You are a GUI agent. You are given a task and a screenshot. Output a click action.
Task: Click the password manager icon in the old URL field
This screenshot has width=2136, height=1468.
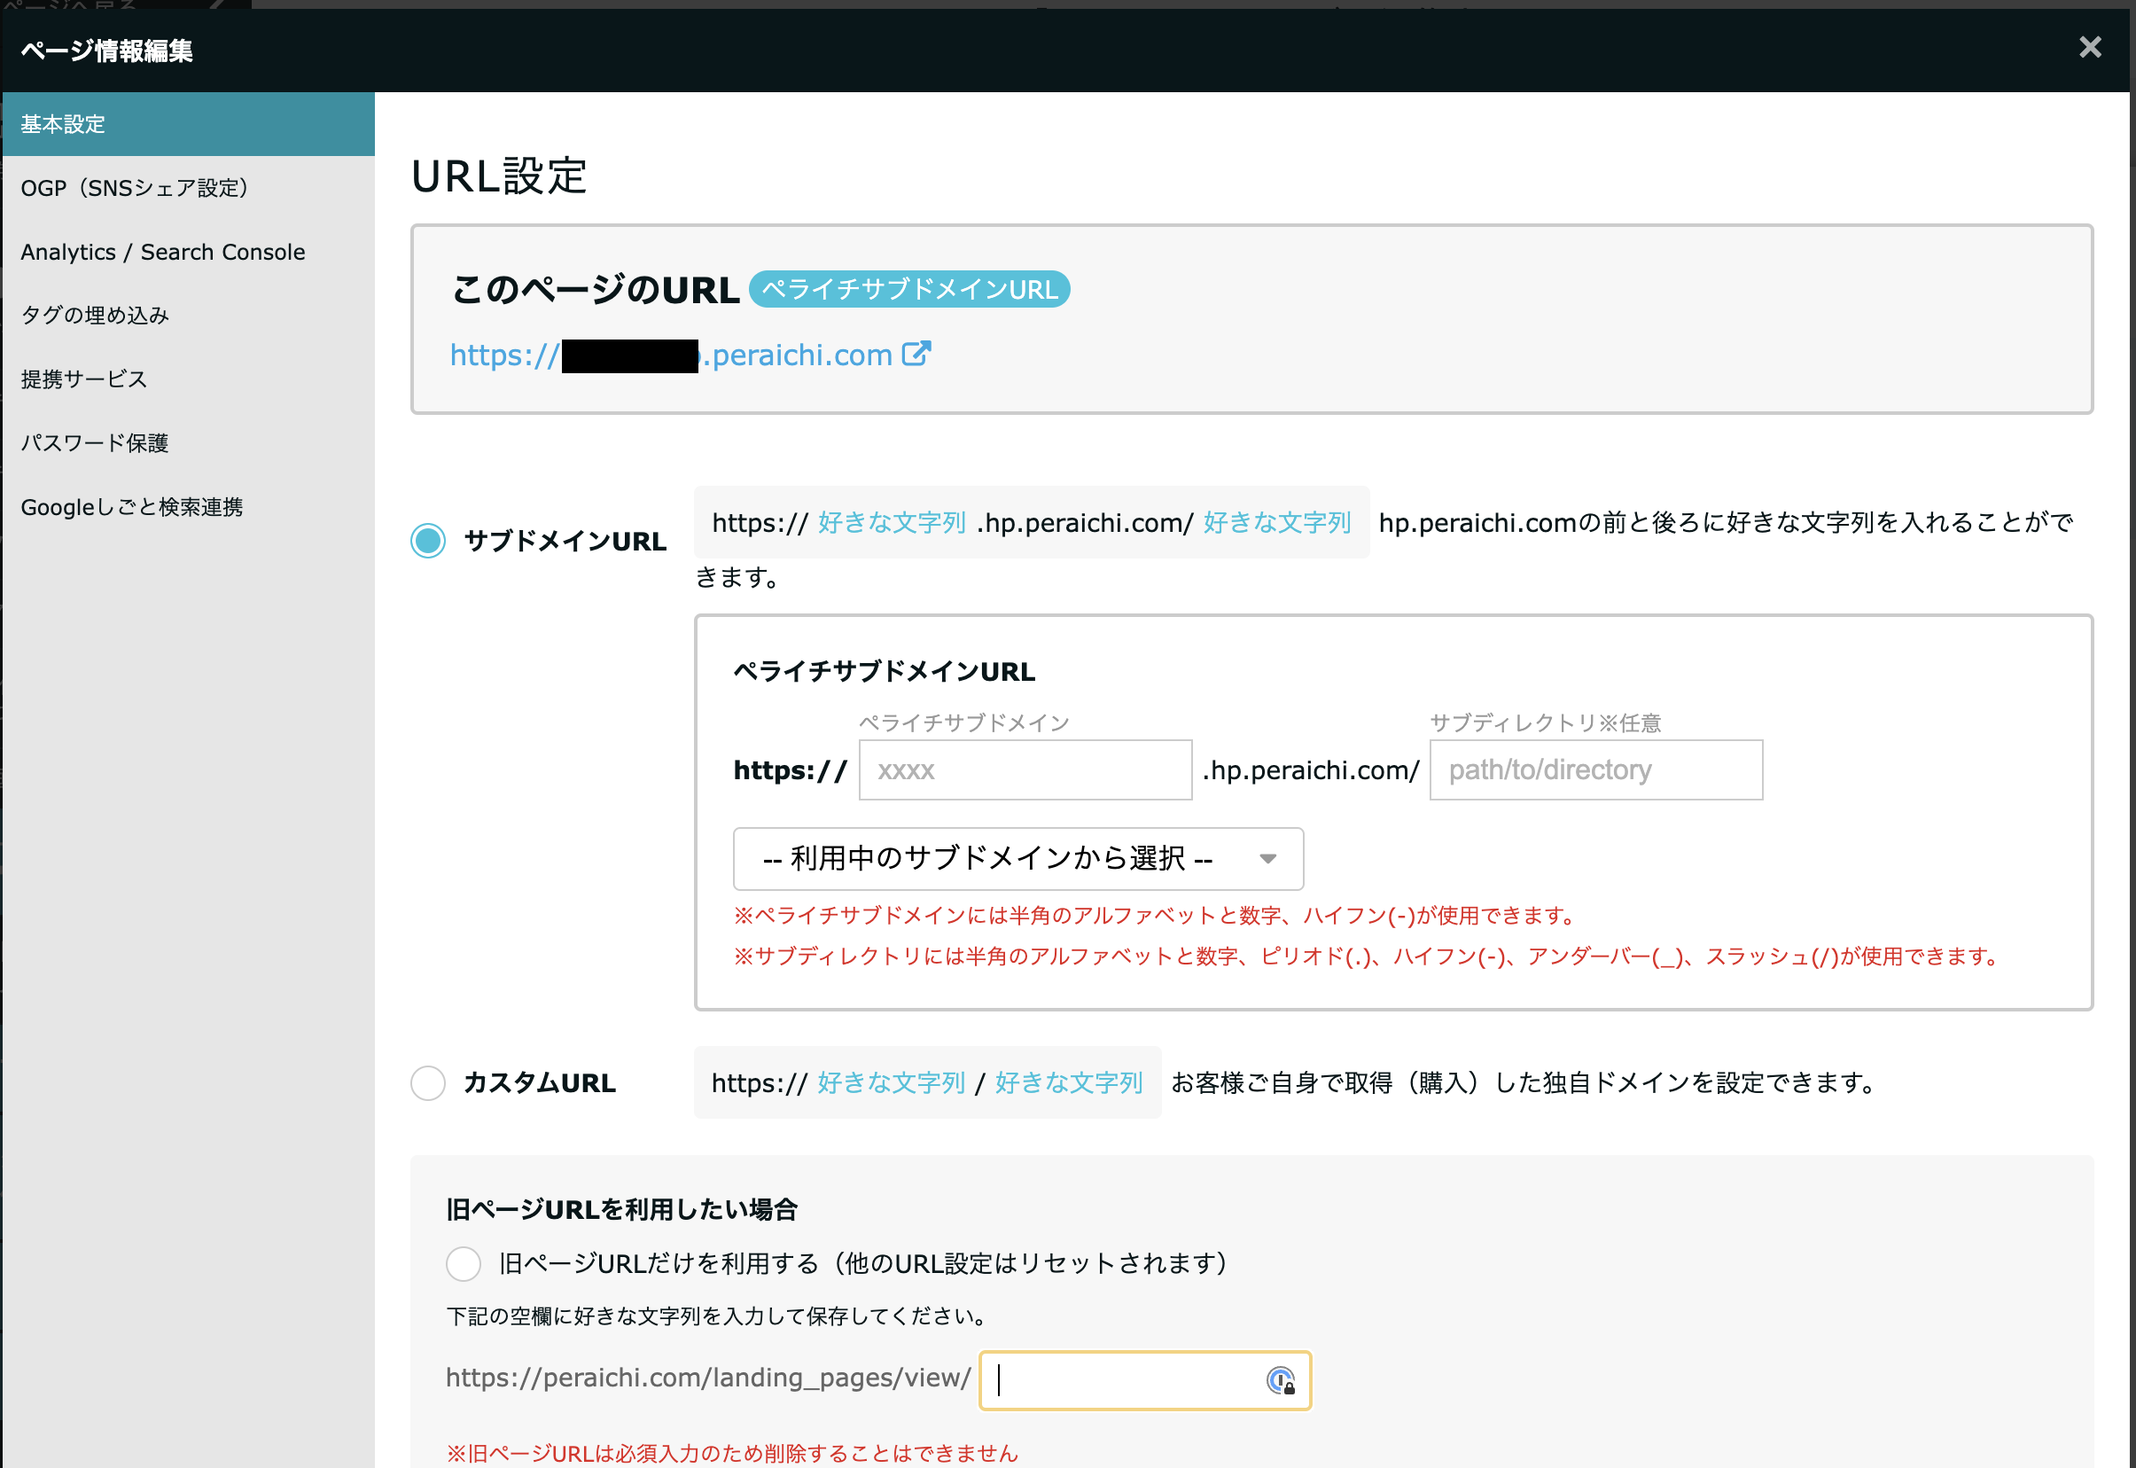coord(1280,1380)
